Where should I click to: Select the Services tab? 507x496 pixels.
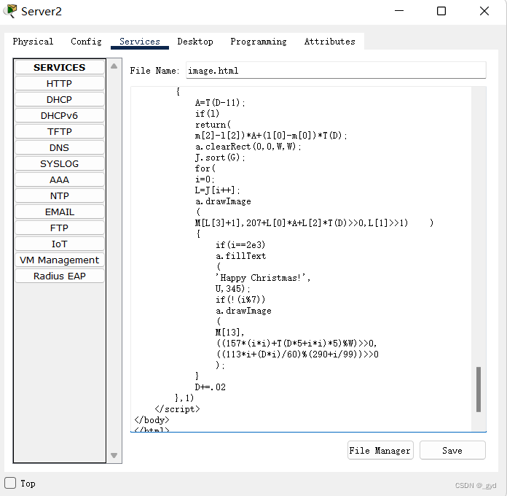tap(140, 42)
